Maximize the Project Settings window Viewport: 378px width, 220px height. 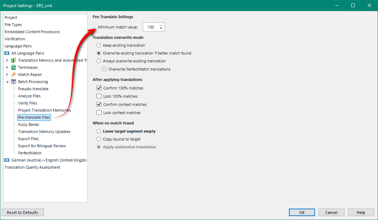click(x=353, y=5)
